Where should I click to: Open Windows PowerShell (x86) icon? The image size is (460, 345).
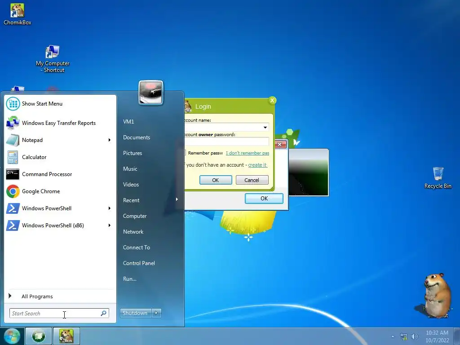click(x=13, y=226)
